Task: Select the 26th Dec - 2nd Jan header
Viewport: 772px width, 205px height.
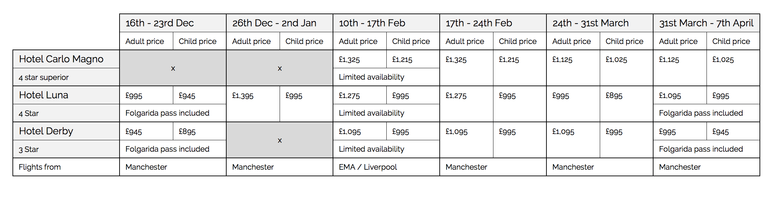Action: [280, 23]
